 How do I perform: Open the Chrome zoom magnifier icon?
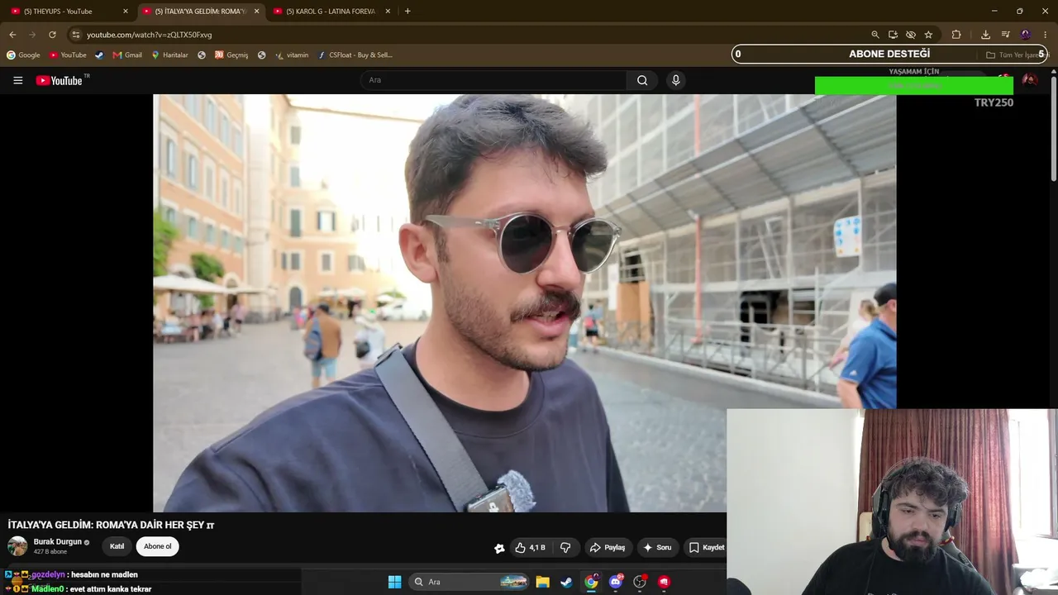click(875, 35)
